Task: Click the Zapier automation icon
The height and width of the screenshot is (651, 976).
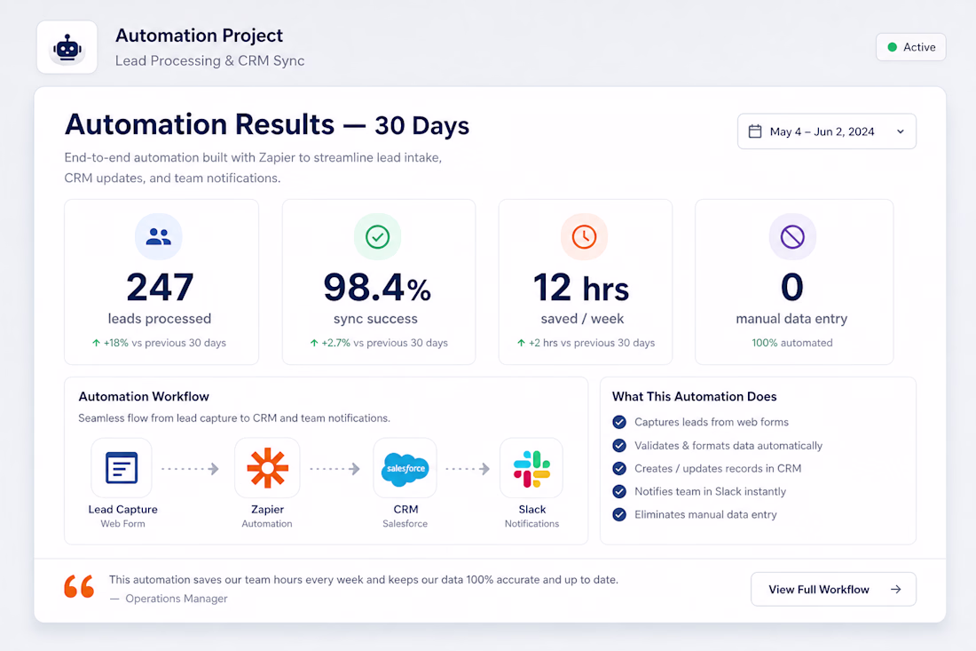Action: tap(267, 468)
